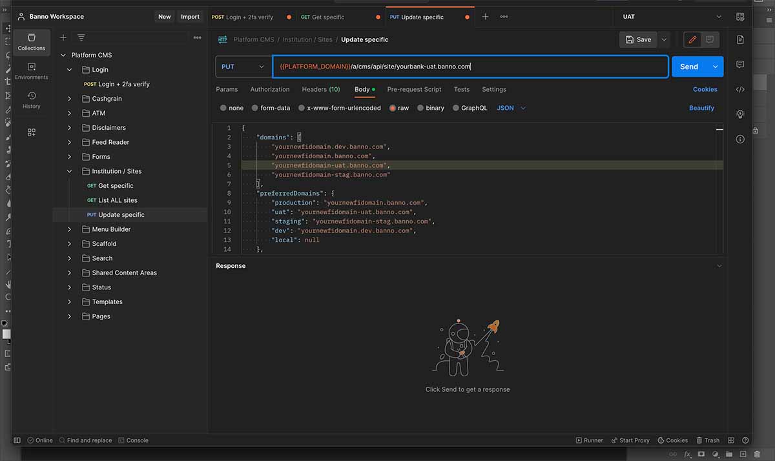Click the foreground color swatch in left toolbar
Screen dimensions: 775x461
[5, 333]
